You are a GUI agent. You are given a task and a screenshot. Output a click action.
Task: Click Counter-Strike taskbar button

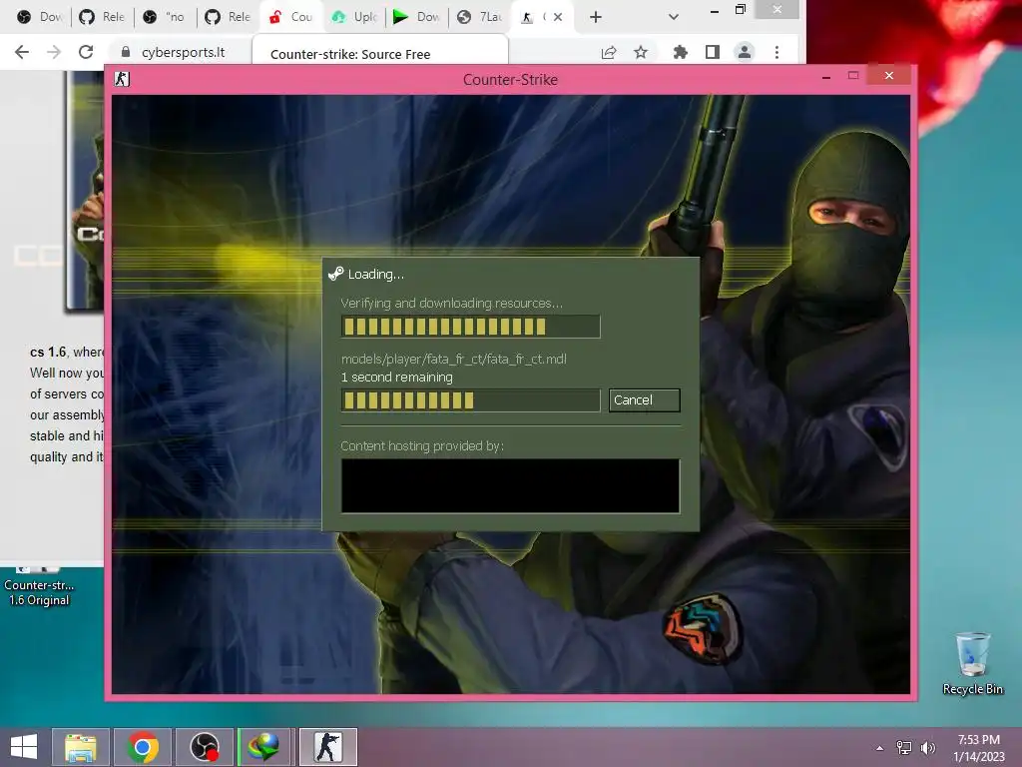coord(327,747)
